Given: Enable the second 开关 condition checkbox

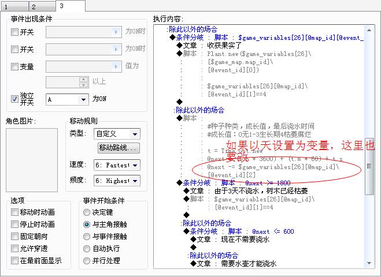Looking at the screenshot, I should 14,50.
